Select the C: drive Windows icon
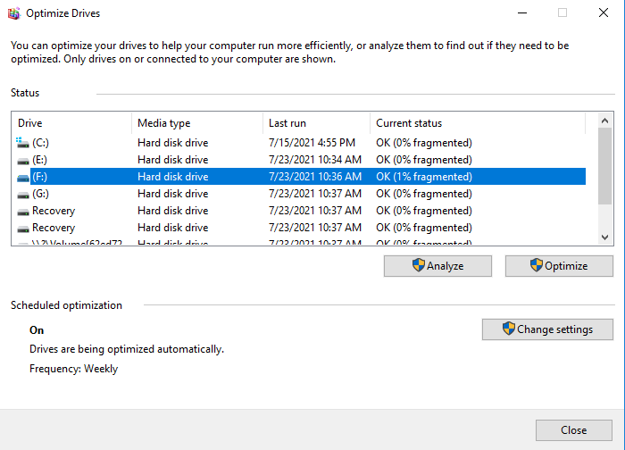 23,143
